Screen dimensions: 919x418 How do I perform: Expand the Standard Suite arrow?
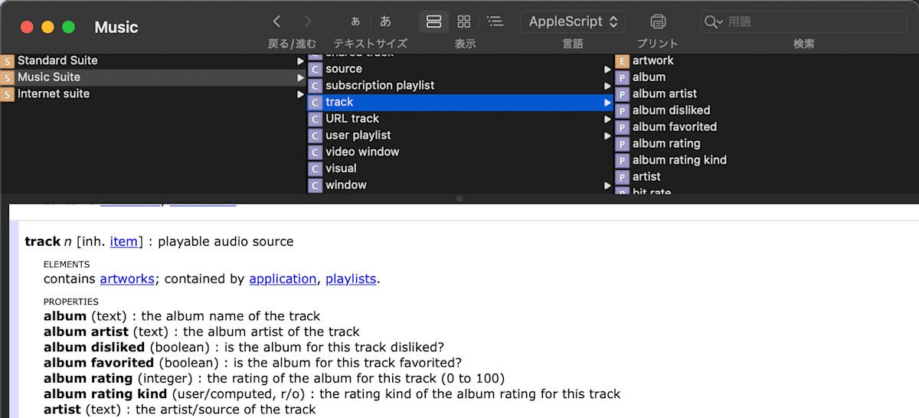(300, 60)
